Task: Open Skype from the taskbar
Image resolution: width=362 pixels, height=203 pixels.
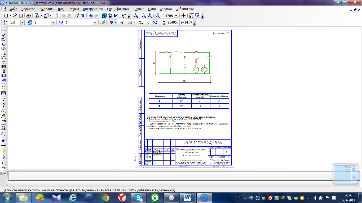Action: point(139,197)
